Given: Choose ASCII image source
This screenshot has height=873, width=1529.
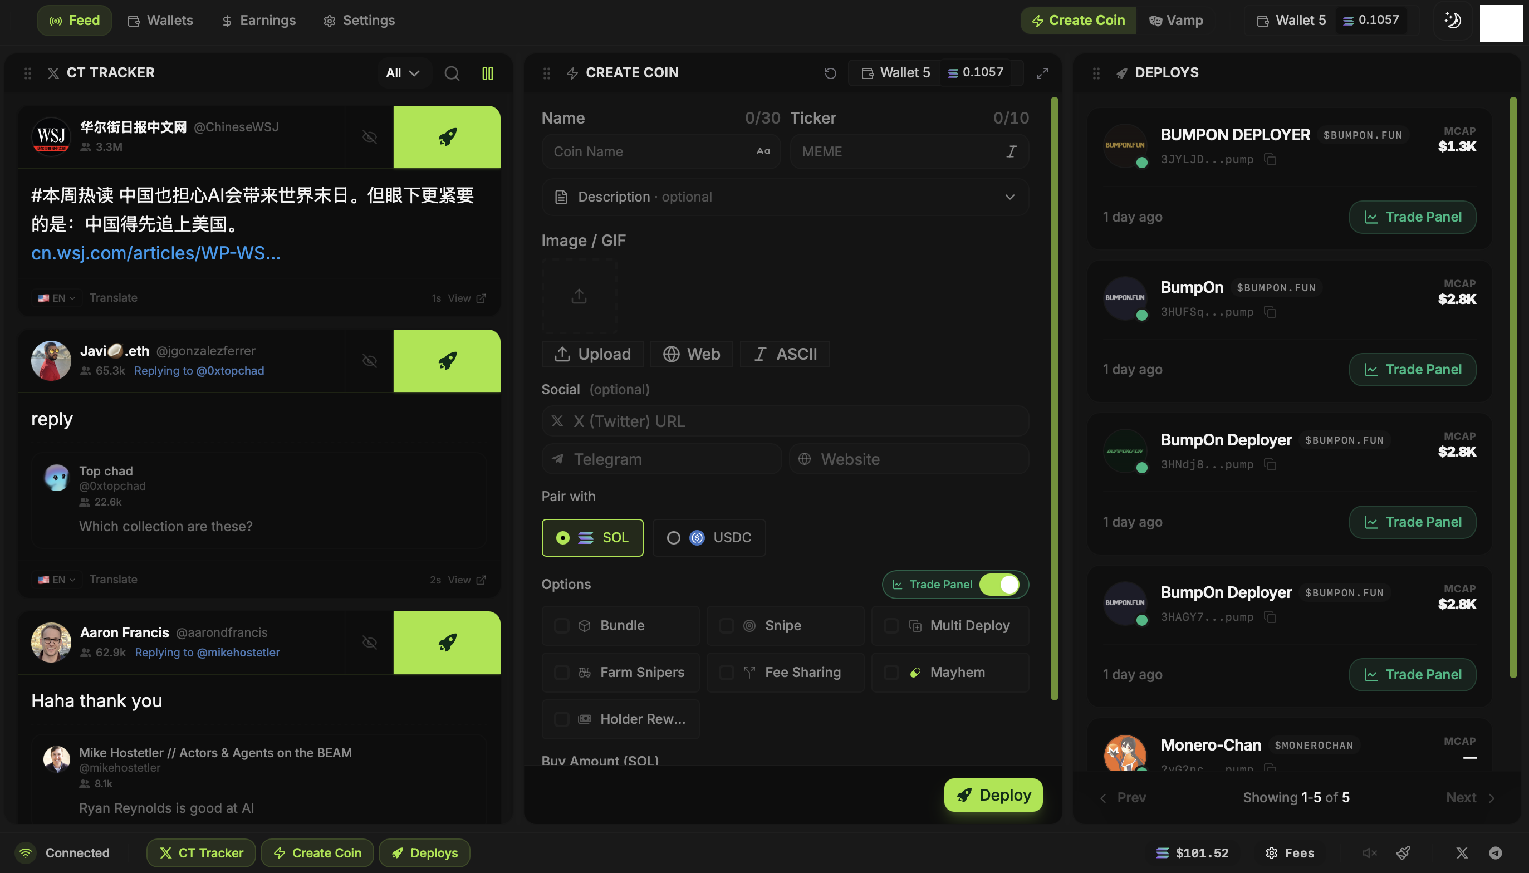Looking at the screenshot, I should tap(785, 354).
